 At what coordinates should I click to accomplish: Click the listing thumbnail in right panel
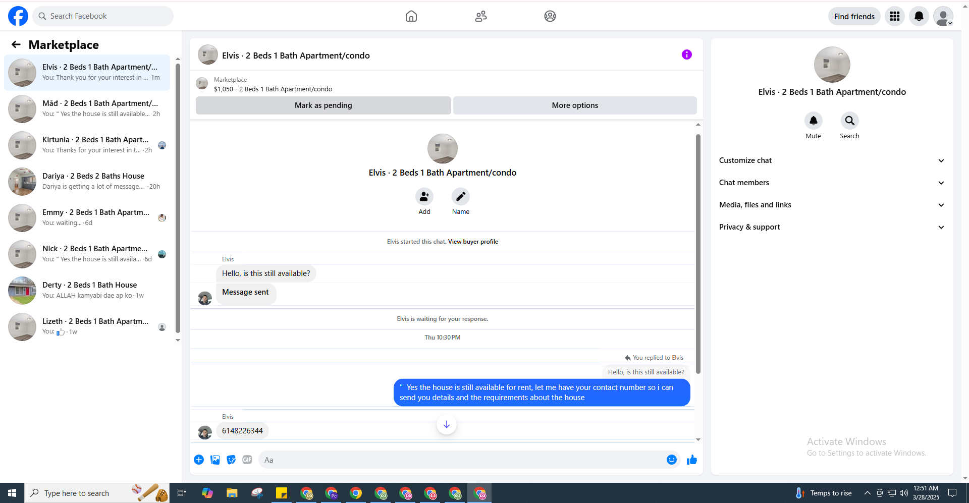point(832,65)
